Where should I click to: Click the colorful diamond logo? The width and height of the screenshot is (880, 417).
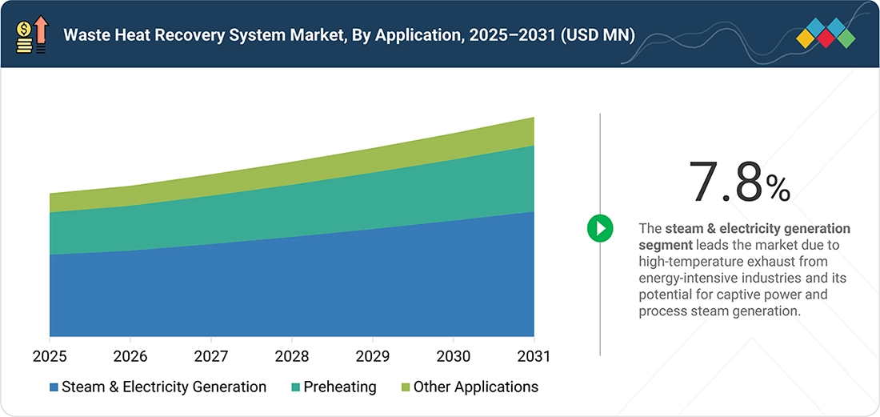click(x=826, y=33)
